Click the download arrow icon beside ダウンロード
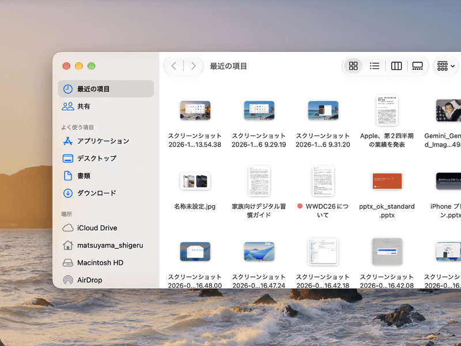The image size is (461, 346). (x=68, y=193)
